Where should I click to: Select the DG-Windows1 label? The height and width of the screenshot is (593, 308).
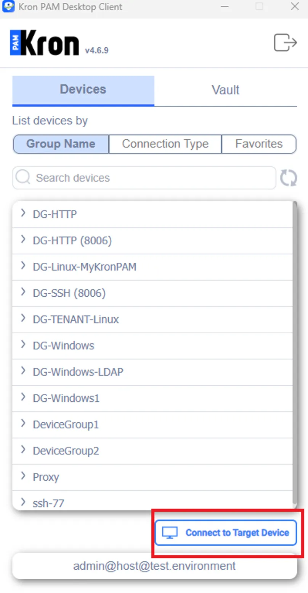tap(66, 398)
